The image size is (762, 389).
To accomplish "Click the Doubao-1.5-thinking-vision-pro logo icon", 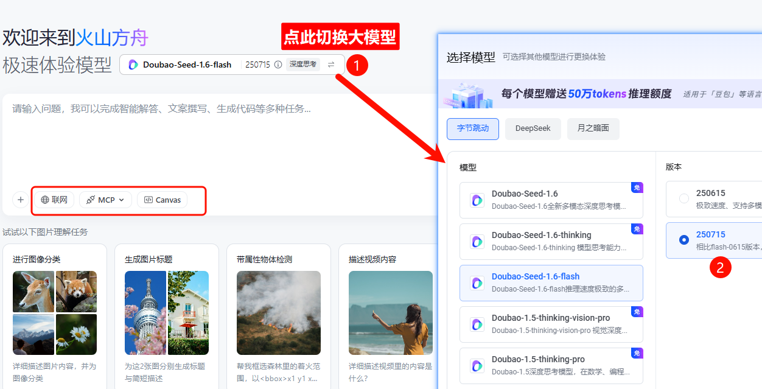I will click(x=477, y=324).
